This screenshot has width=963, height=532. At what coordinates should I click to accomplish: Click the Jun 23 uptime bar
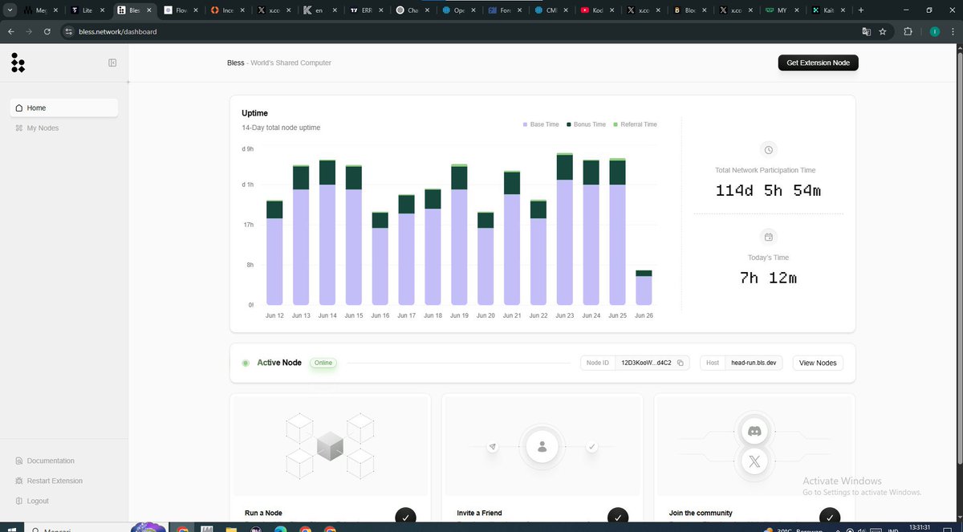click(x=565, y=229)
